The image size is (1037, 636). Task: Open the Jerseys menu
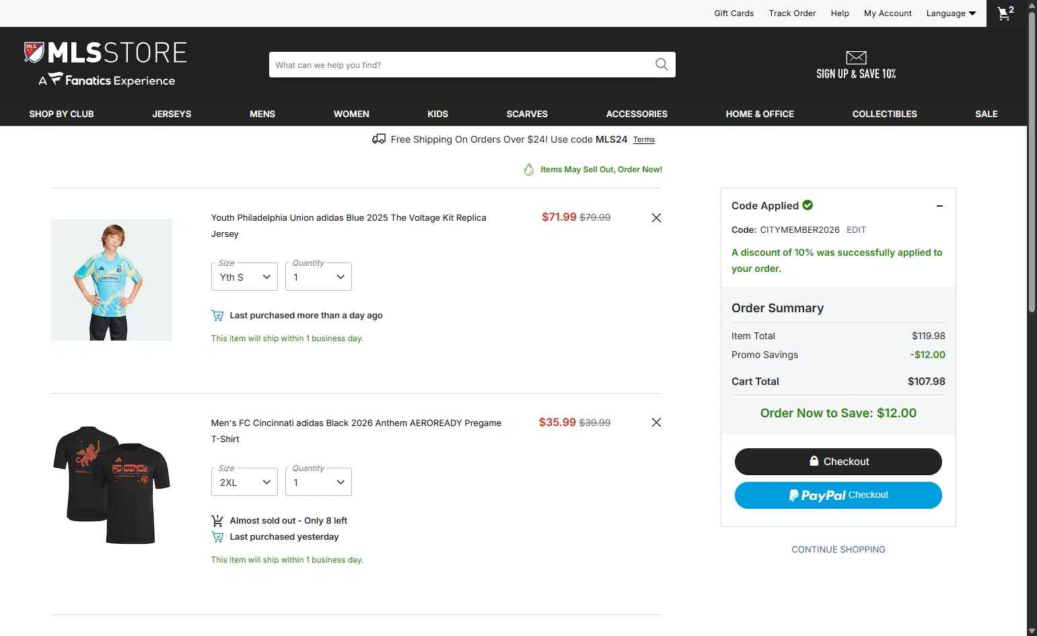click(x=172, y=114)
